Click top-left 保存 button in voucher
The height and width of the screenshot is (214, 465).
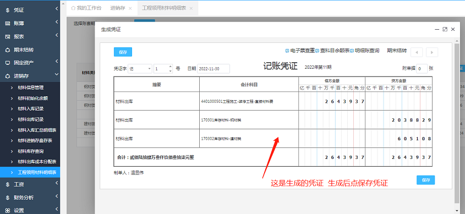[x=123, y=52]
